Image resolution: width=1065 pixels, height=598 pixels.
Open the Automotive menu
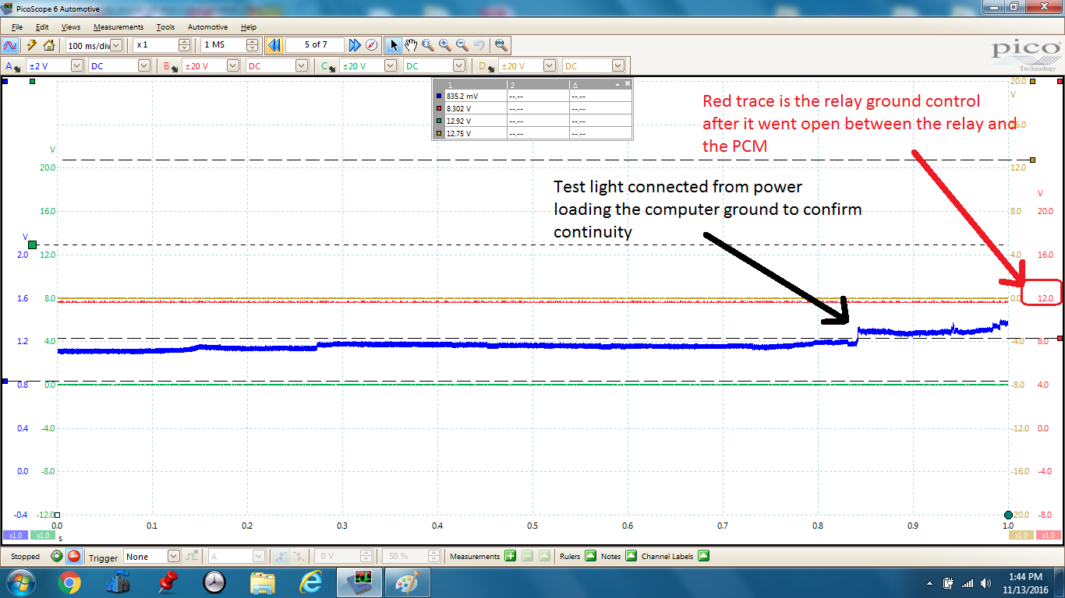[207, 26]
